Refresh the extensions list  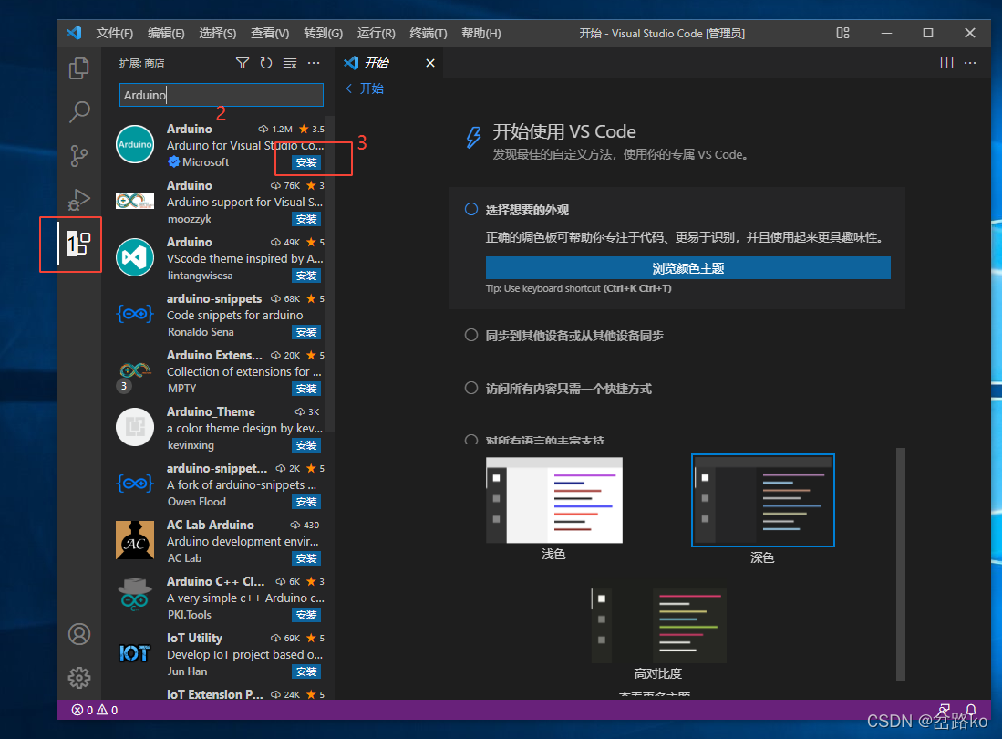pos(266,63)
